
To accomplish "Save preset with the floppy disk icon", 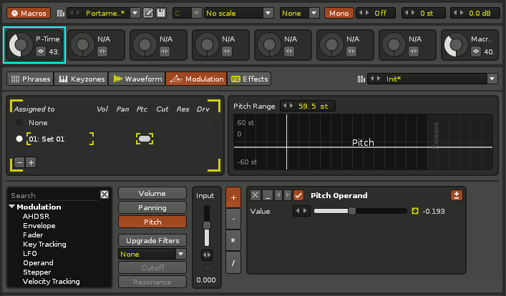I will (161, 13).
